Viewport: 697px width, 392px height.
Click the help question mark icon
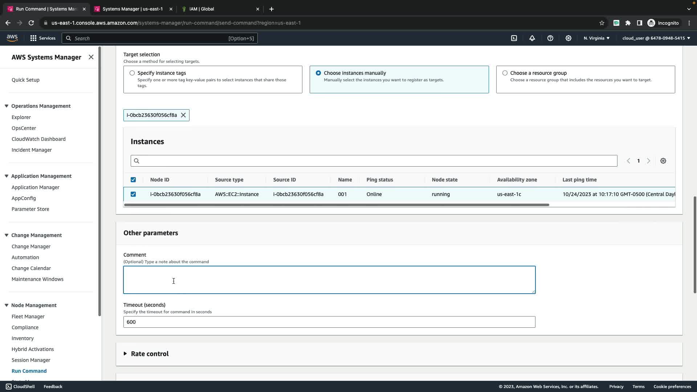[550, 38]
